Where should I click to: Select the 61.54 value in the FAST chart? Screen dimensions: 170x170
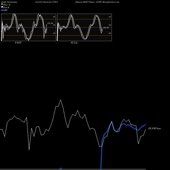(x=50, y=23)
